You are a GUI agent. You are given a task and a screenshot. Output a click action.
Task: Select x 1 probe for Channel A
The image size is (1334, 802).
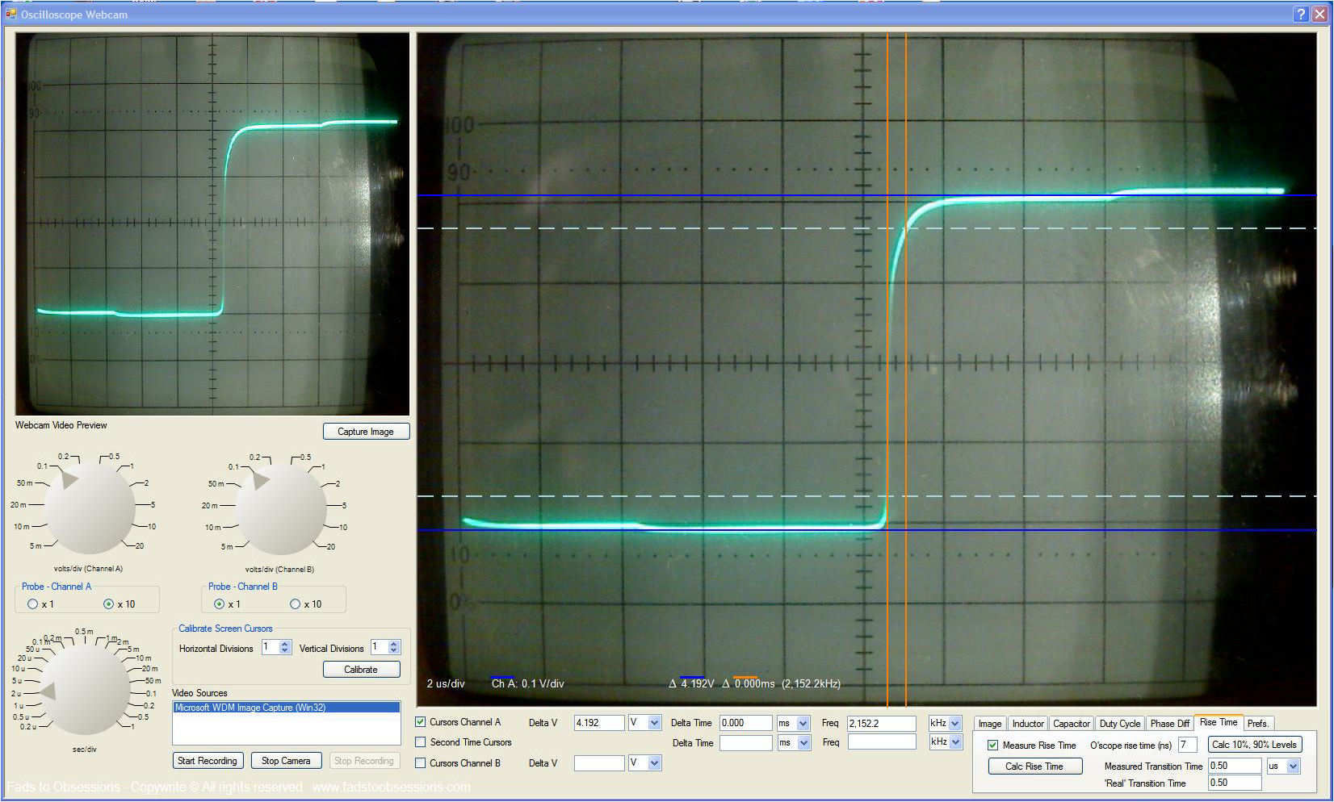pos(33,604)
